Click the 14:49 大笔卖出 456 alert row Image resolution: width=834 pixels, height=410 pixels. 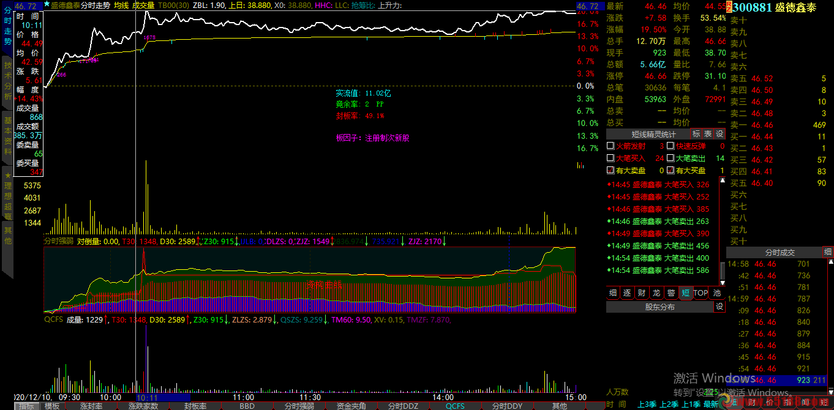point(658,245)
